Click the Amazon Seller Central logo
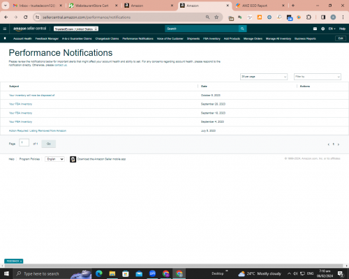 (x=30, y=29)
